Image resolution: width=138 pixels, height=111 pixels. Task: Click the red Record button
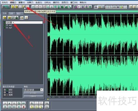(23, 107)
